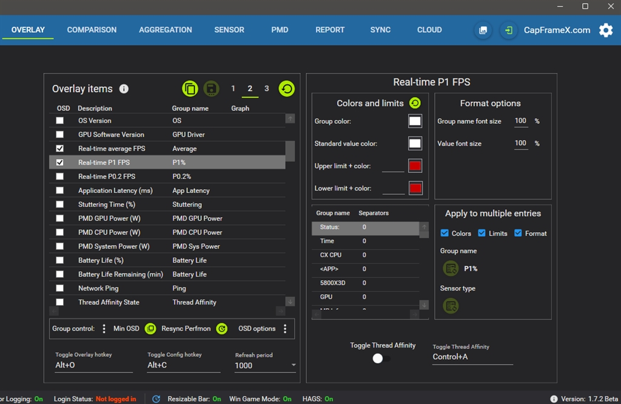
Task: Click the login icon beside CapFrameX.com
Action: pos(508,30)
